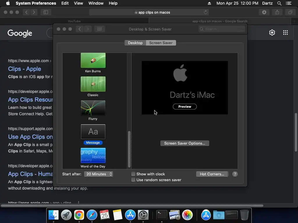Open Screen Saver Options
Viewport: 298px width, 223px height.
[x=185, y=143]
